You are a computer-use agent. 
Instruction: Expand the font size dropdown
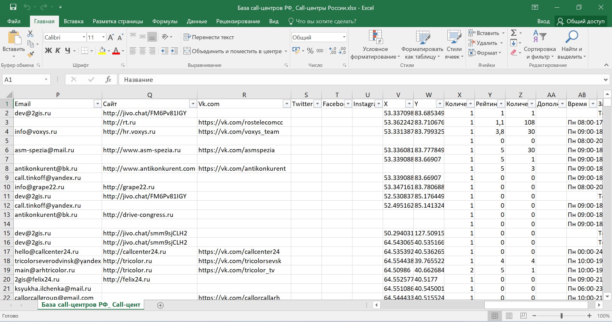[x=103, y=37]
